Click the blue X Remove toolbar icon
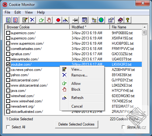Screen dimensions: 152x136 pyautogui.click(x=32, y=20)
